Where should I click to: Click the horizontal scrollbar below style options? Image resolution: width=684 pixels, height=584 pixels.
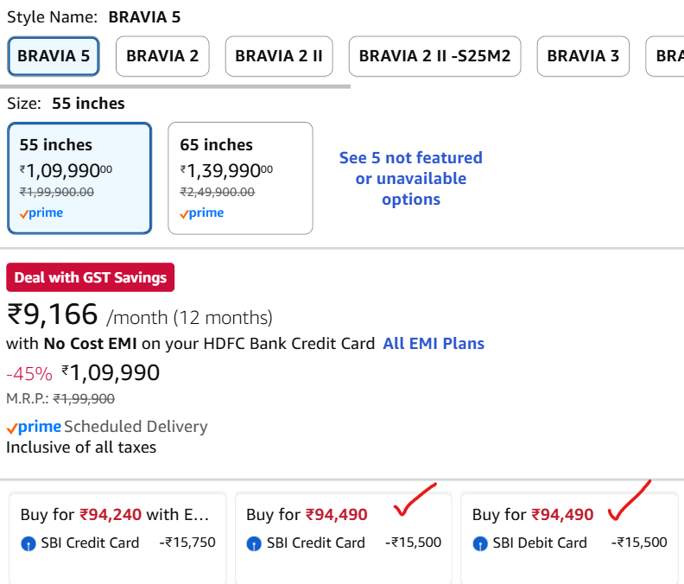click(175, 86)
